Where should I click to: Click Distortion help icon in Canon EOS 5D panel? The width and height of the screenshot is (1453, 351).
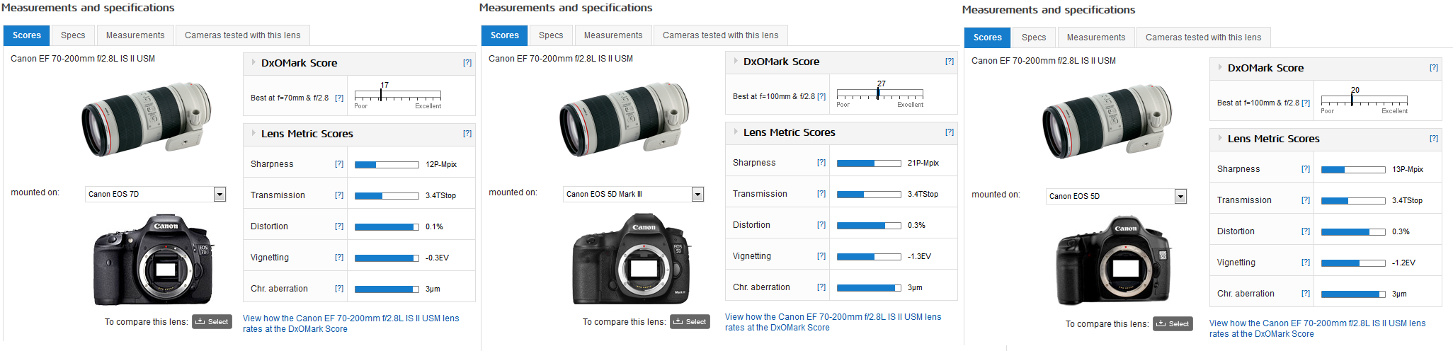tap(1306, 231)
